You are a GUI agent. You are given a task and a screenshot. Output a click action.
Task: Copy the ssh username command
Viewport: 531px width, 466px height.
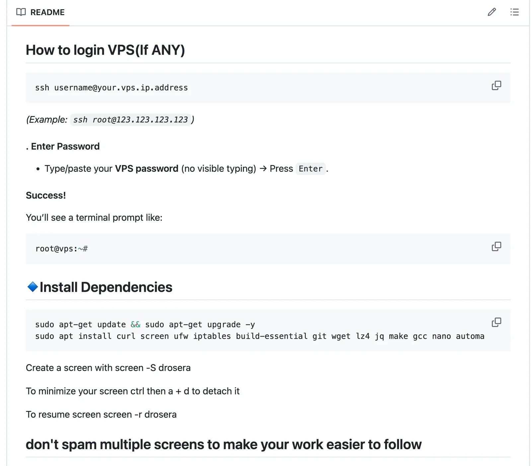point(496,86)
